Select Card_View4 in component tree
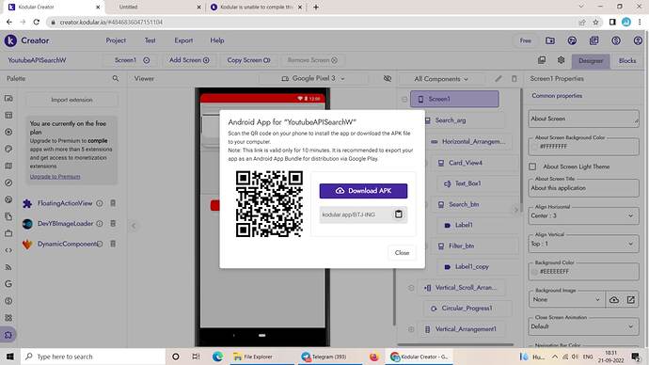The image size is (649, 365). pyautogui.click(x=466, y=163)
